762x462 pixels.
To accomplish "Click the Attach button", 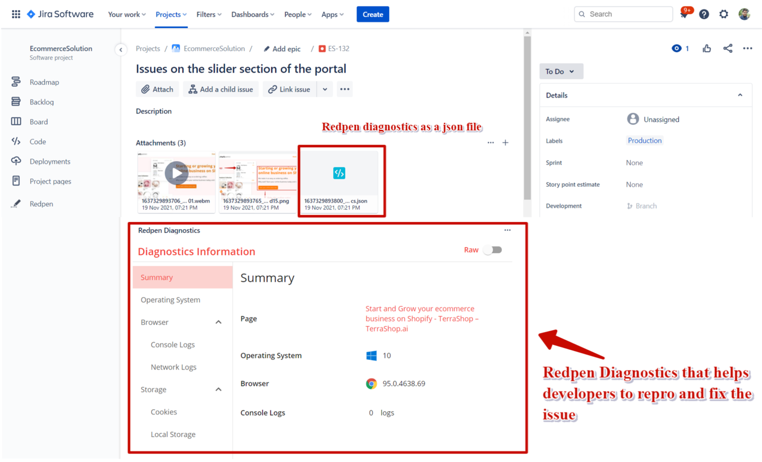I will click(157, 89).
